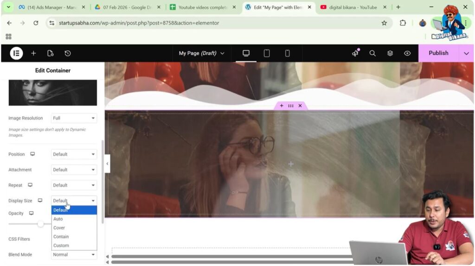
Task: Switch to the Google Drive tab
Action: point(127,7)
